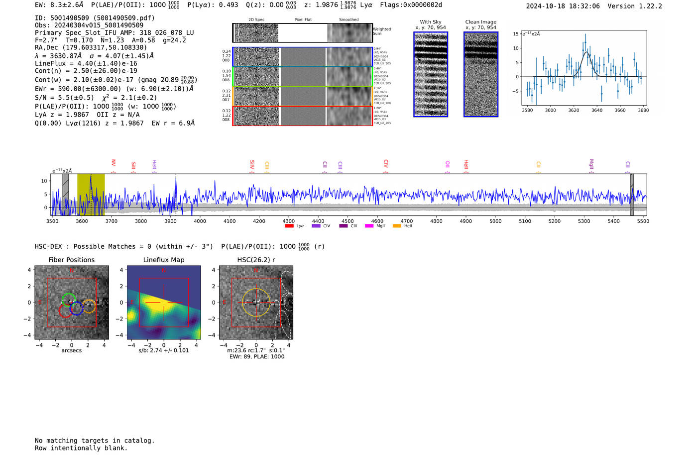Click the red Lyα legend swatch

pyautogui.click(x=289, y=226)
